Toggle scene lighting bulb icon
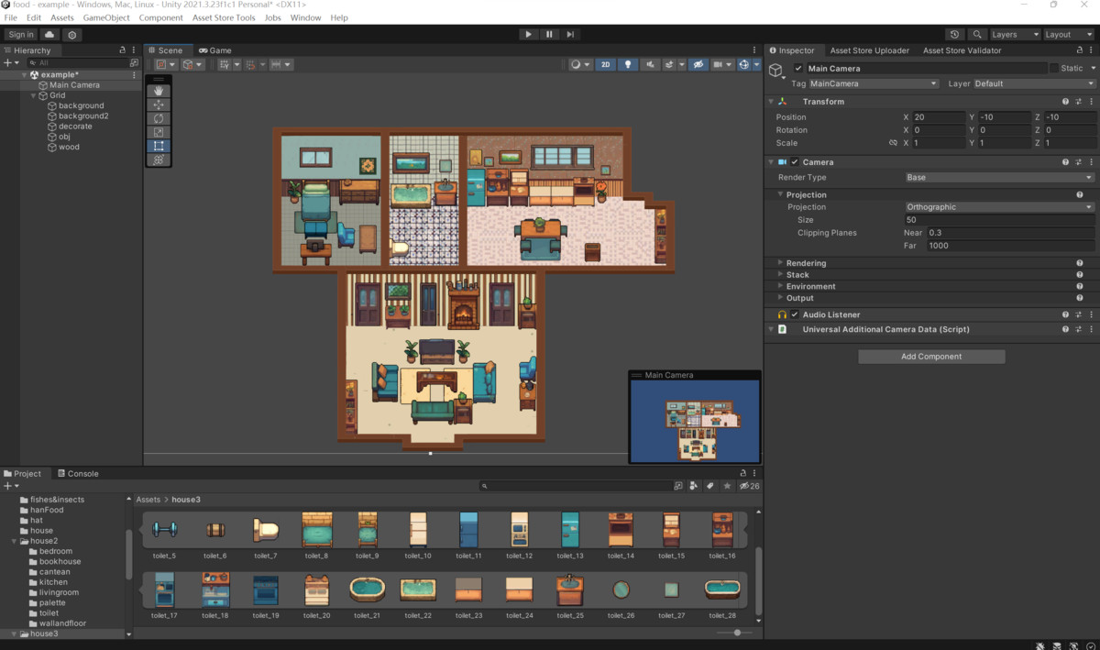The image size is (1100, 650). [628, 64]
